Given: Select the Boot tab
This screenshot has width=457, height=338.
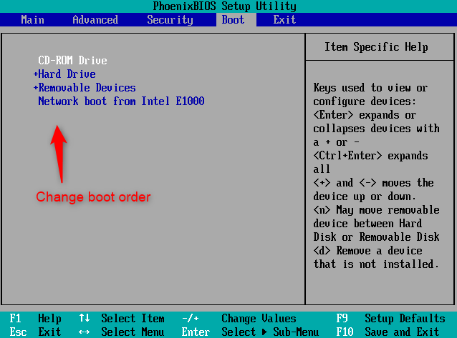Looking at the screenshot, I should tap(236, 20).
